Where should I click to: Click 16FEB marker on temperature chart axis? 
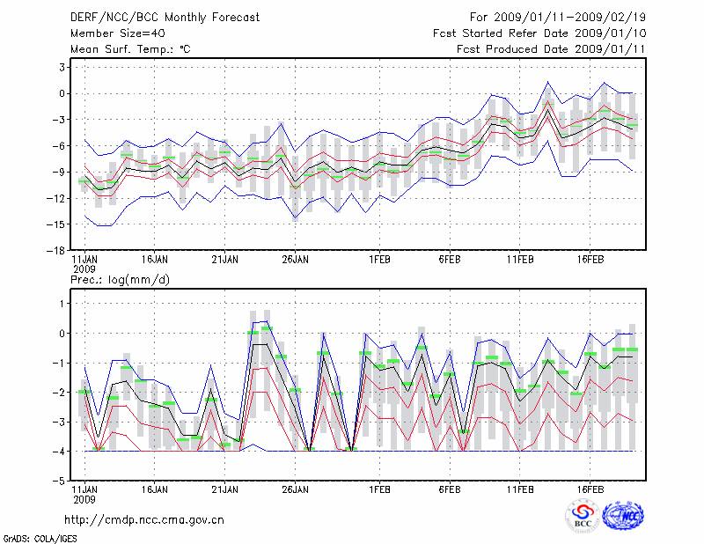click(590, 260)
